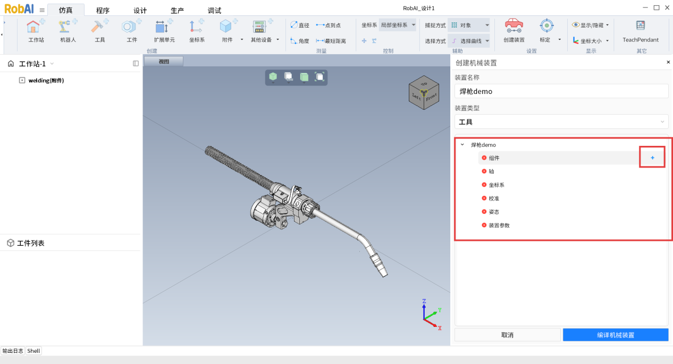673x364 pixels.
Task: Click the orientation navigation cube
Action: point(424,93)
